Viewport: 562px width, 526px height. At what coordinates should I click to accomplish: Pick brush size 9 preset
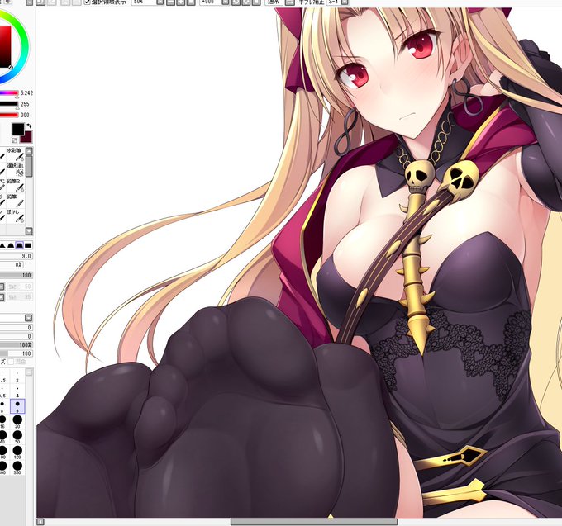tap(17, 406)
